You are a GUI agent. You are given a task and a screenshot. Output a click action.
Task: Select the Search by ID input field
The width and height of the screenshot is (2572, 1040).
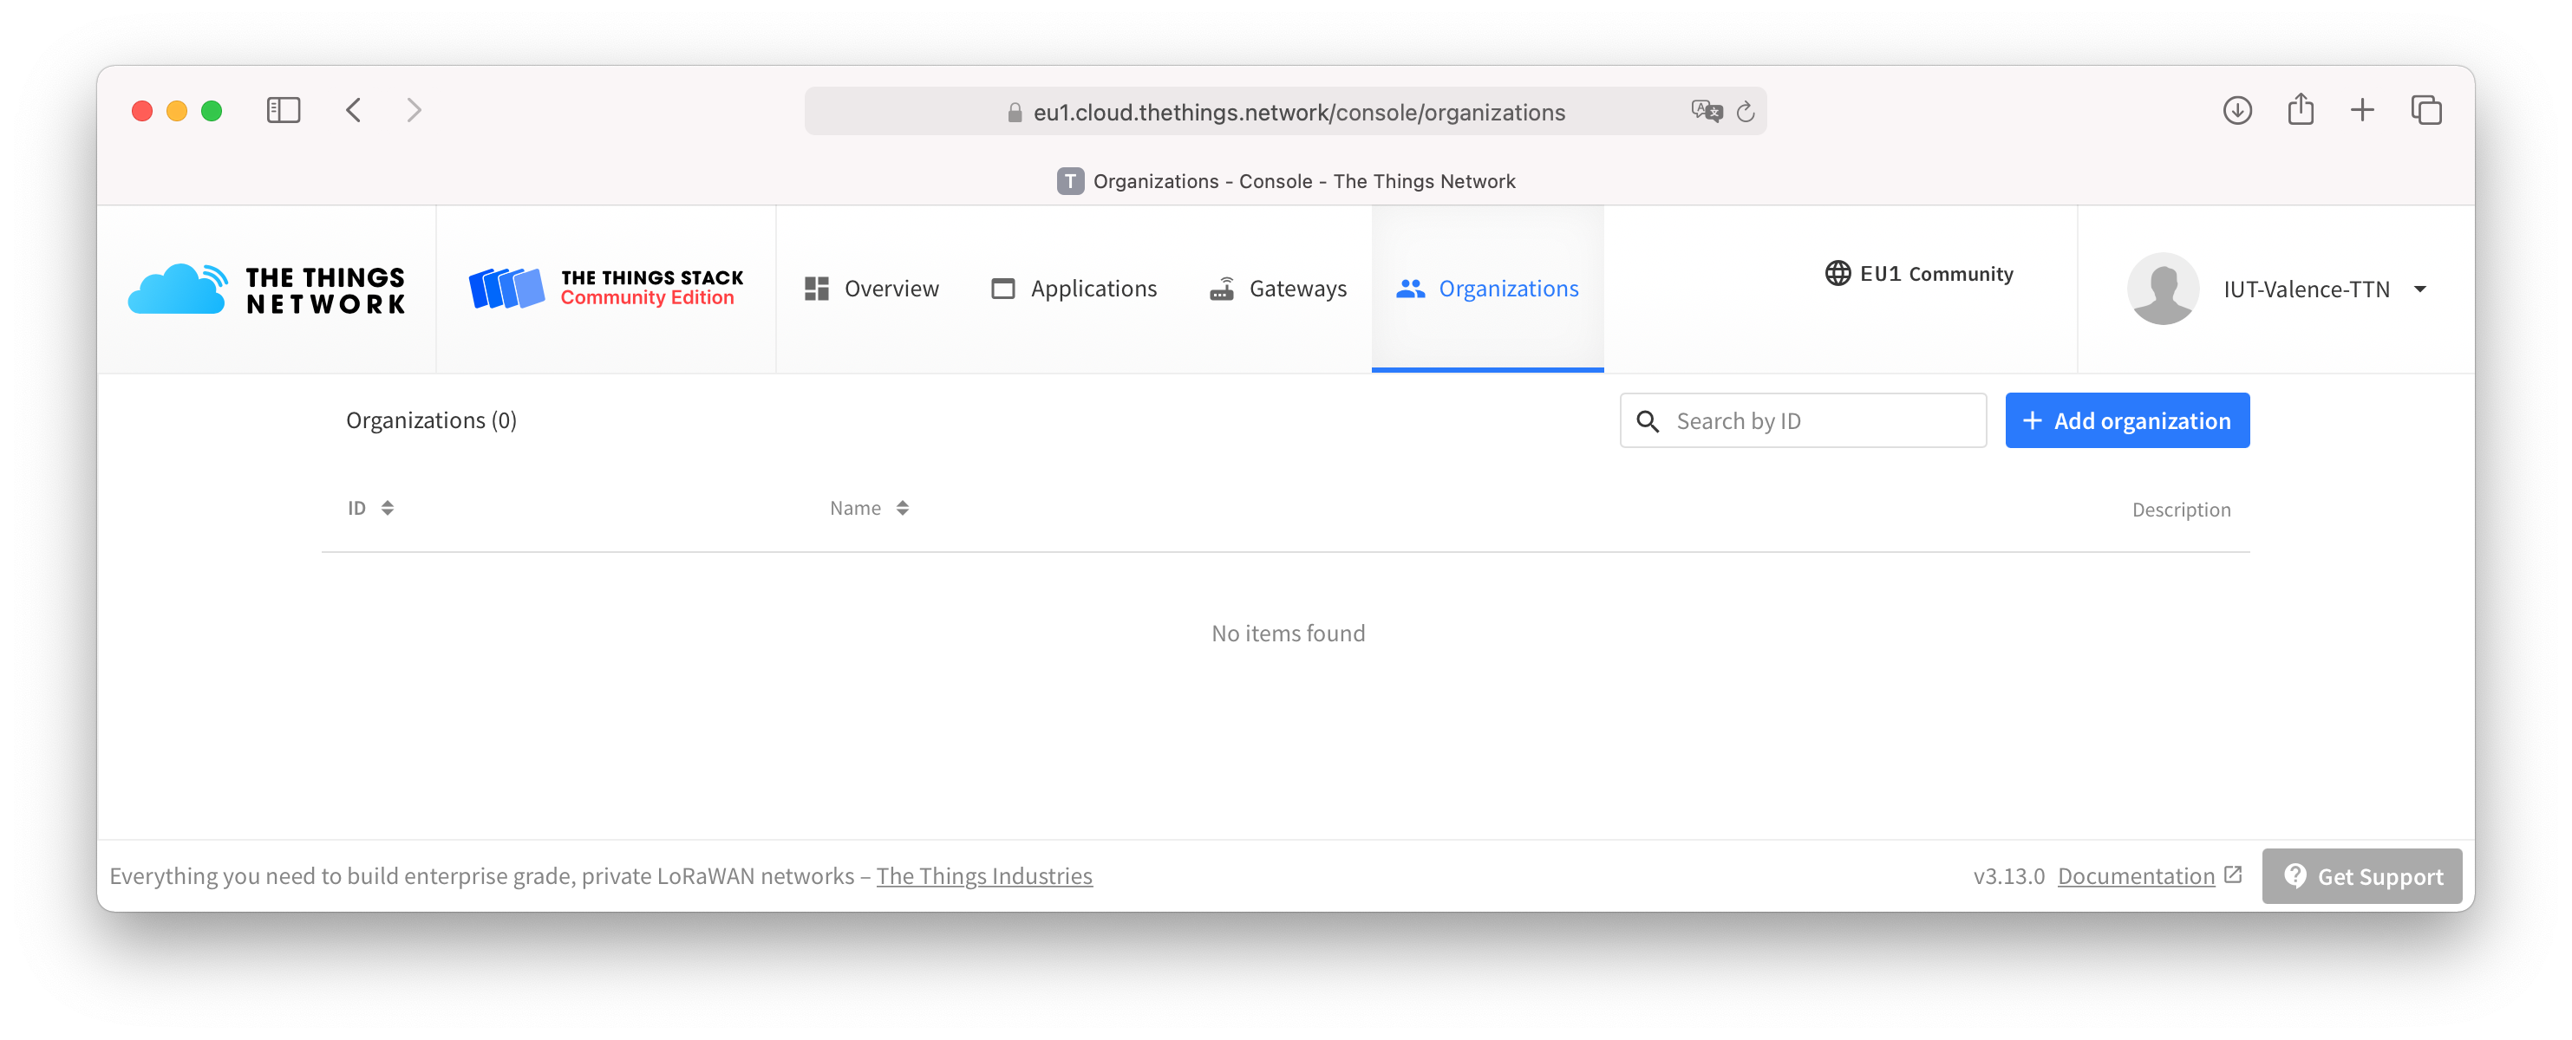(1801, 420)
